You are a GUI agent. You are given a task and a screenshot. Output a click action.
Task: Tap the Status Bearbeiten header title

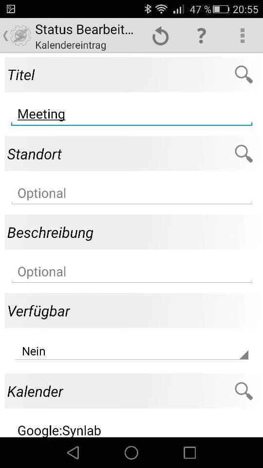(84, 30)
